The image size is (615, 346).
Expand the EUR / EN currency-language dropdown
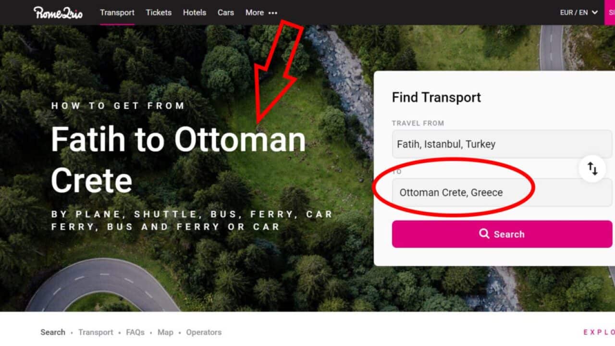(578, 12)
